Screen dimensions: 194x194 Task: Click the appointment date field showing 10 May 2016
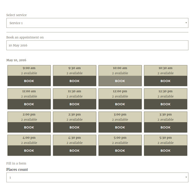tap(97, 45)
